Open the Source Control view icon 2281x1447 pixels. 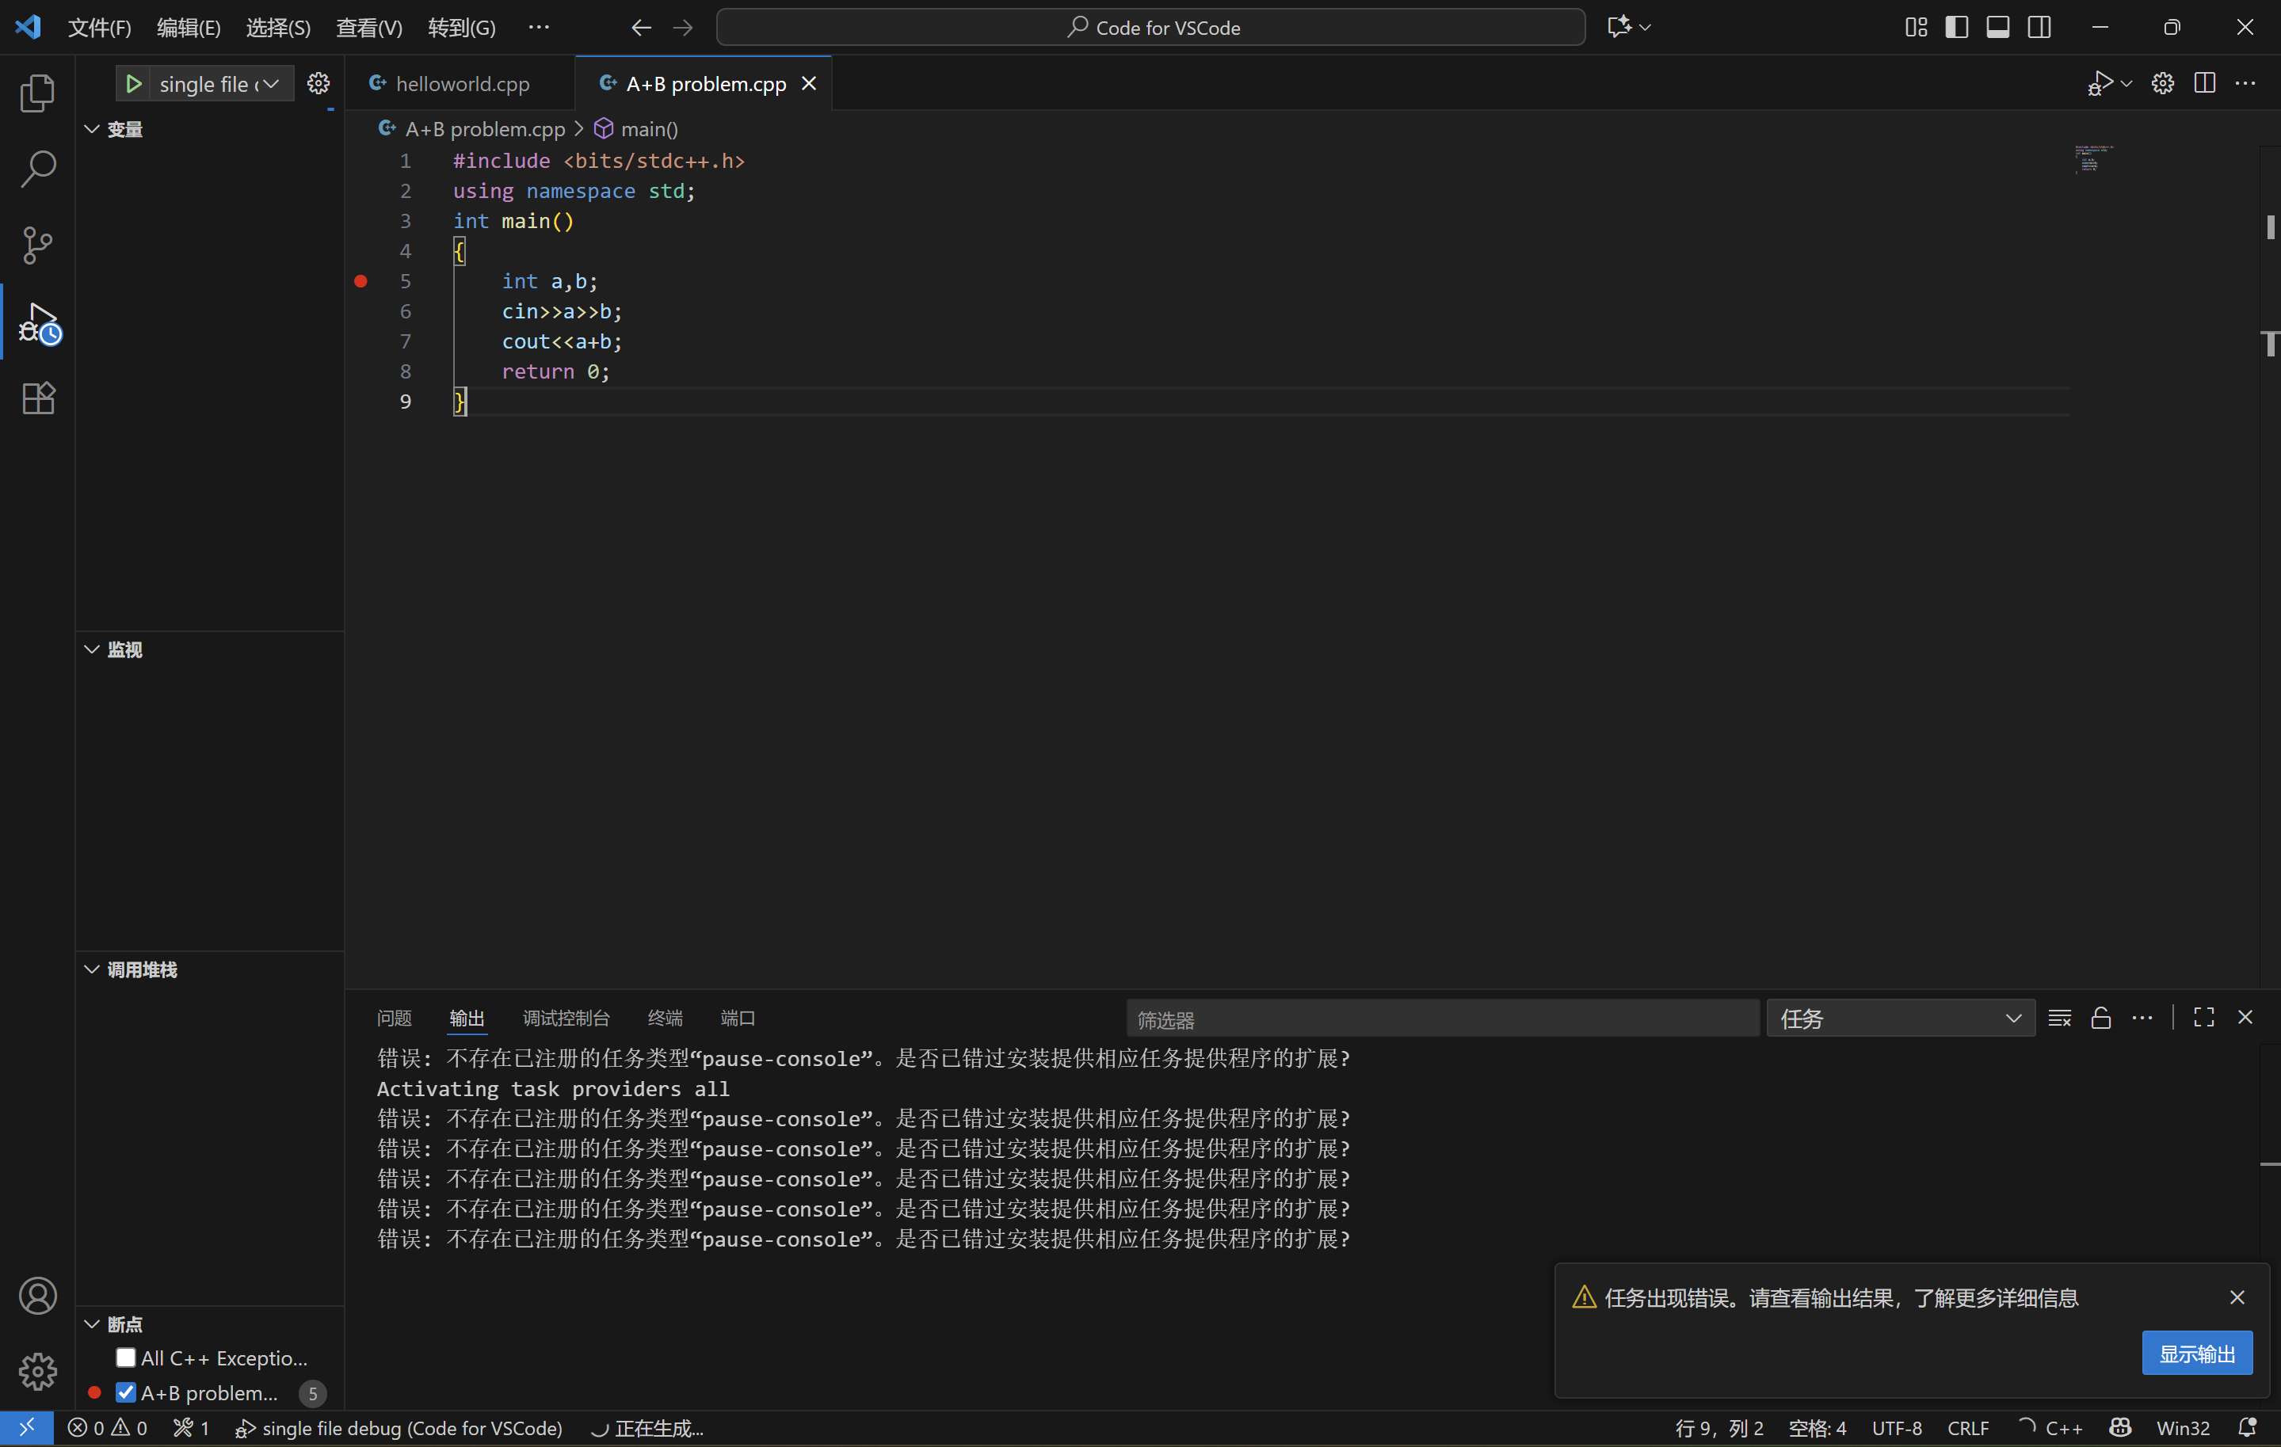pyautogui.click(x=37, y=246)
